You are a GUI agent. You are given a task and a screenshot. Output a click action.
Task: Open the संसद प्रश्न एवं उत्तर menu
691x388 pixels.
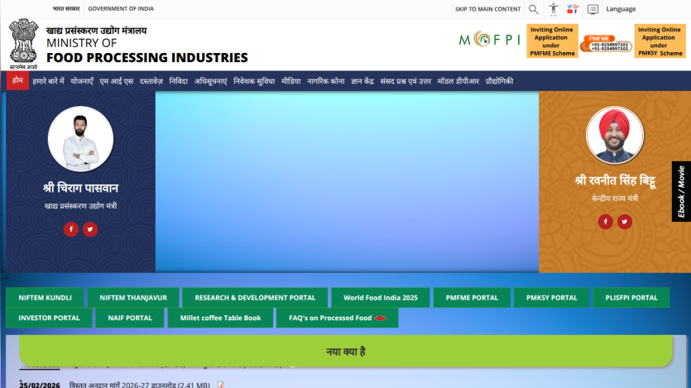405,81
